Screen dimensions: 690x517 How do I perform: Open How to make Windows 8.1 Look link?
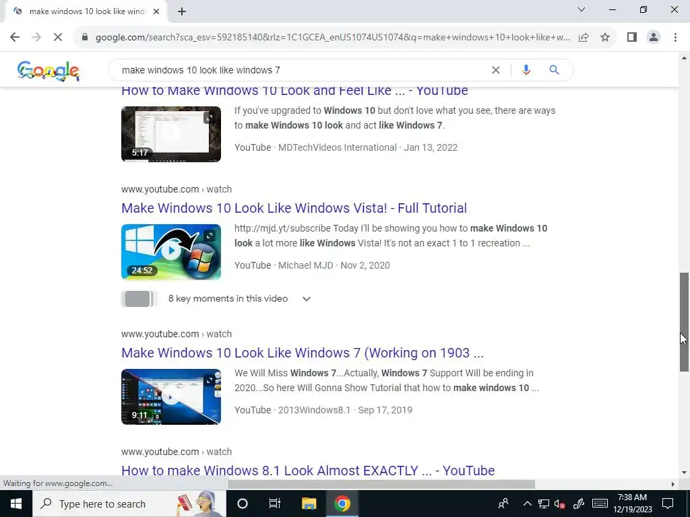(308, 471)
